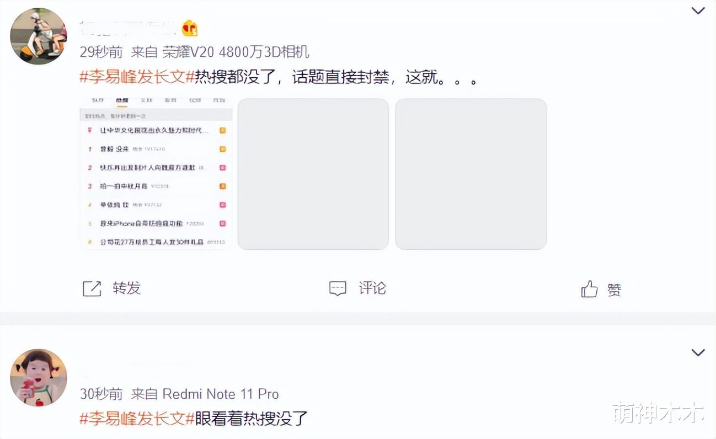This screenshot has height=439, width=716.
Task: Click the 29秒前 timestamp of the first post
Action: [x=101, y=52]
